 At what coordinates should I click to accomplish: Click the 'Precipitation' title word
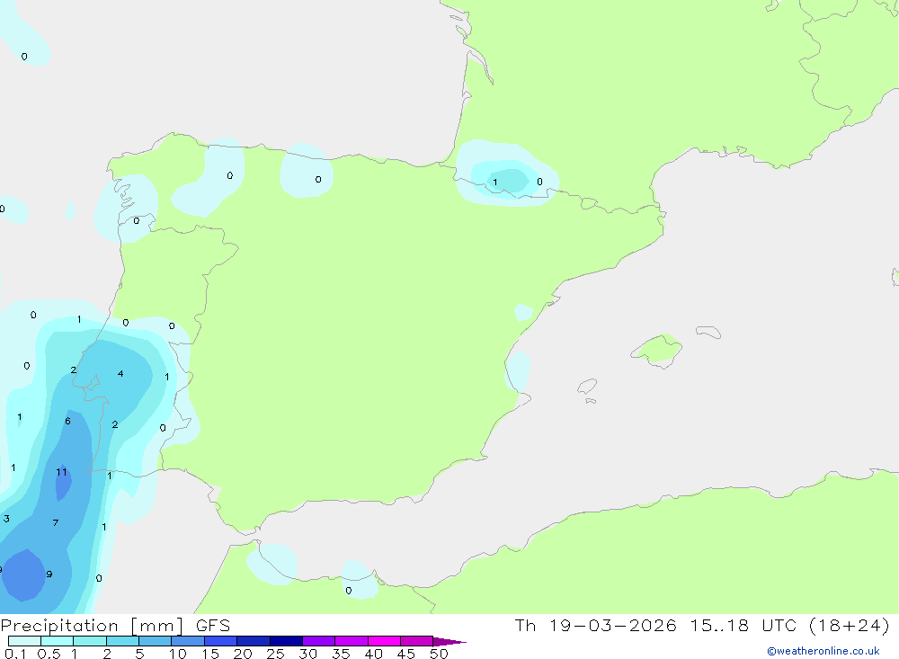pyautogui.click(x=59, y=626)
